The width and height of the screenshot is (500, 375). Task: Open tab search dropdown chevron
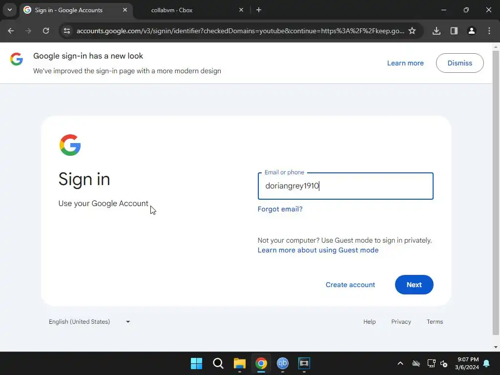point(10,10)
